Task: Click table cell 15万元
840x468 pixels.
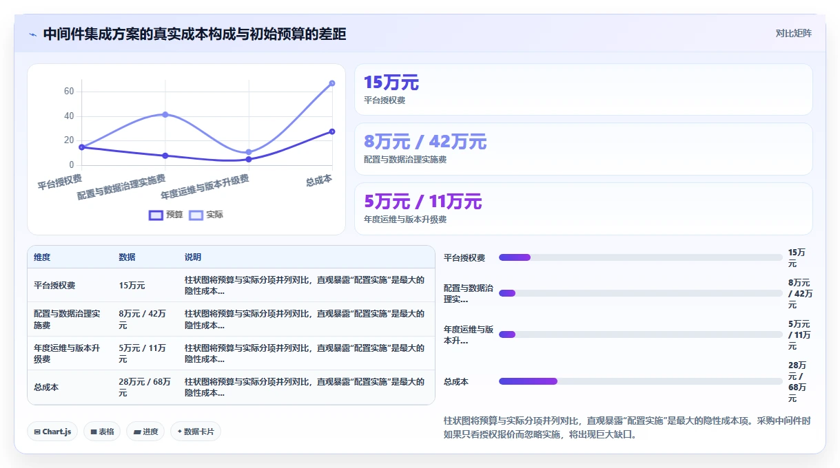Action: tap(145, 285)
